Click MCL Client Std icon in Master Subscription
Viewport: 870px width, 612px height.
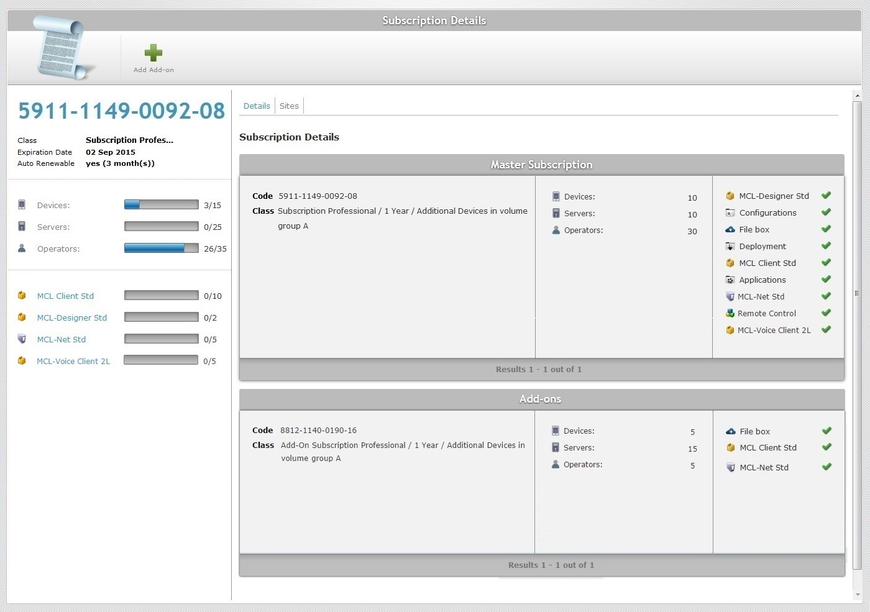tap(730, 263)
